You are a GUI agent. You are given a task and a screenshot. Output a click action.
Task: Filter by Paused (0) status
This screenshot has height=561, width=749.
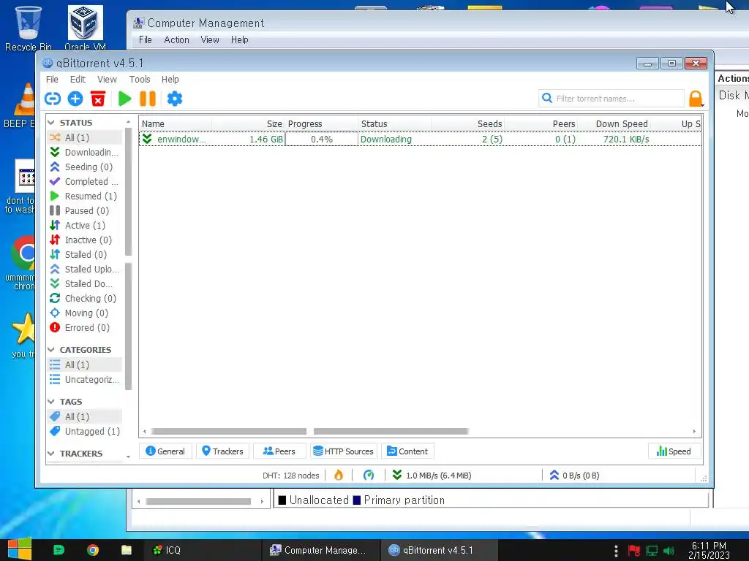click(84, 211)
